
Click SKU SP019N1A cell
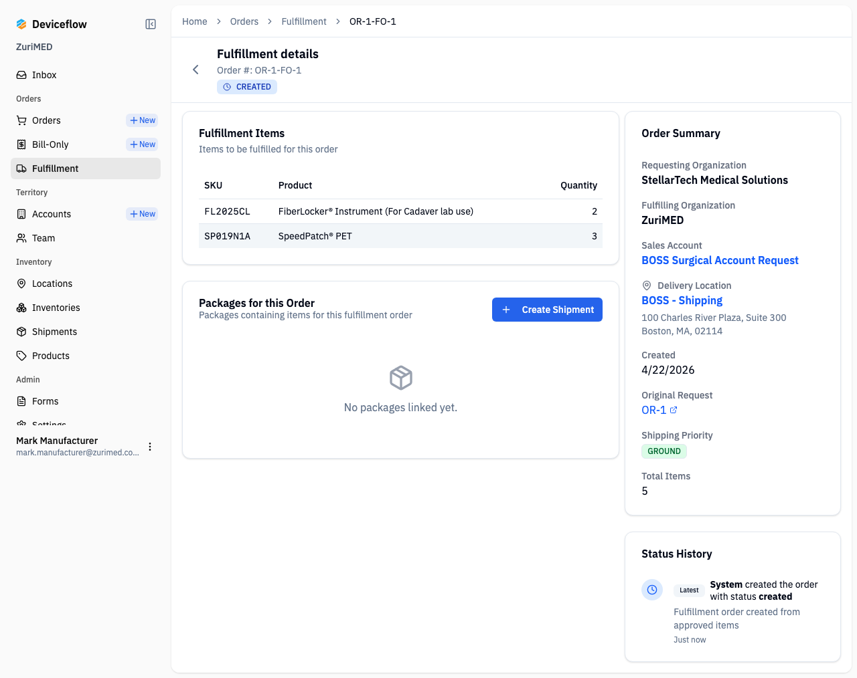pyautogui.click(x=228, y=236)
